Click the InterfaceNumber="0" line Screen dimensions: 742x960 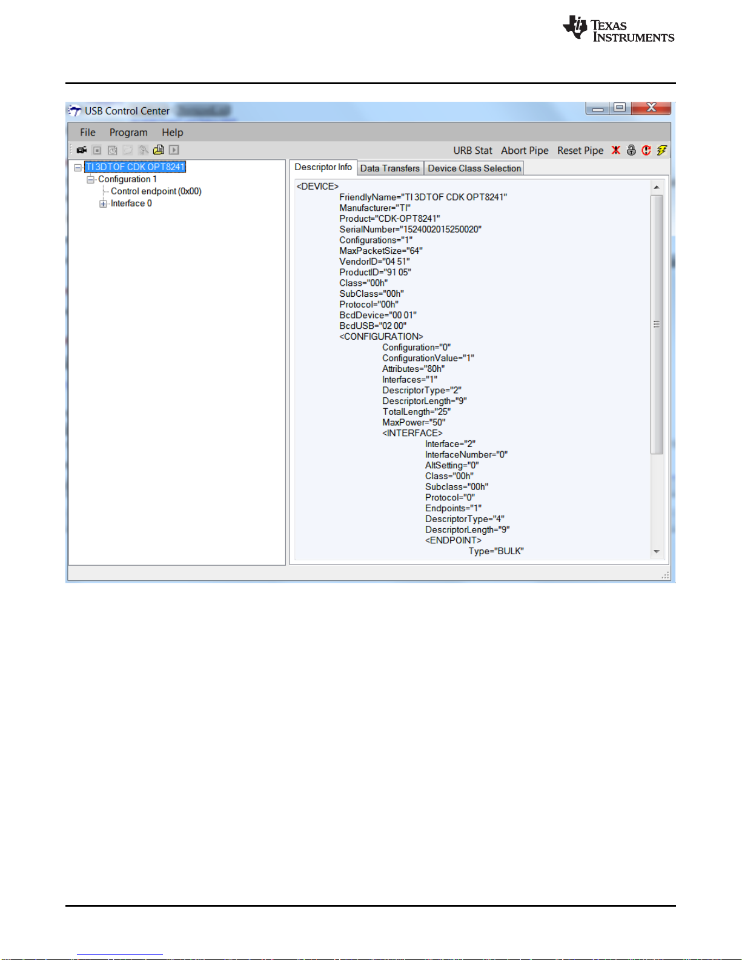[x=466, y=455]
